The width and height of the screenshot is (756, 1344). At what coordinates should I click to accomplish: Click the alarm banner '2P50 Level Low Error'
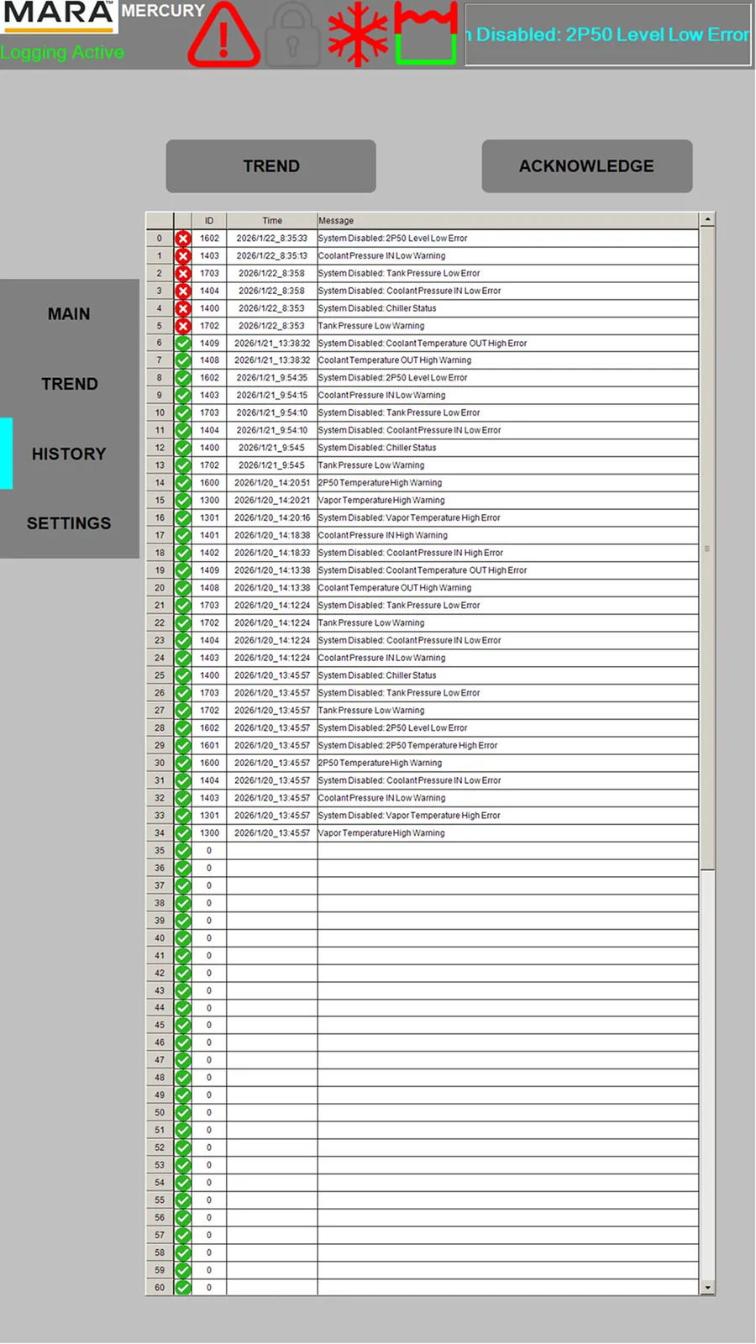click(x=608, y=34)
